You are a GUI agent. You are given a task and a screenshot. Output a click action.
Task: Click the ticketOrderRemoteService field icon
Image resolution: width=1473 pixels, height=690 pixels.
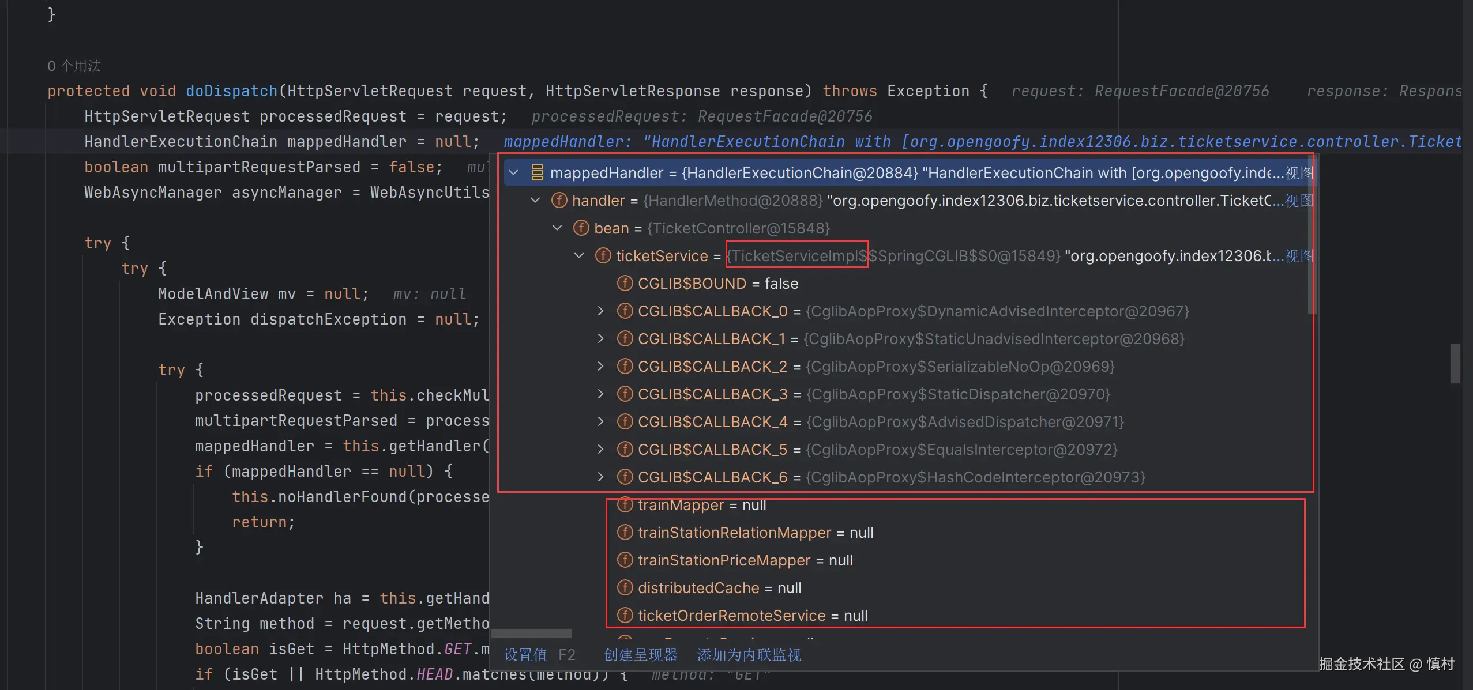[625, 615]
